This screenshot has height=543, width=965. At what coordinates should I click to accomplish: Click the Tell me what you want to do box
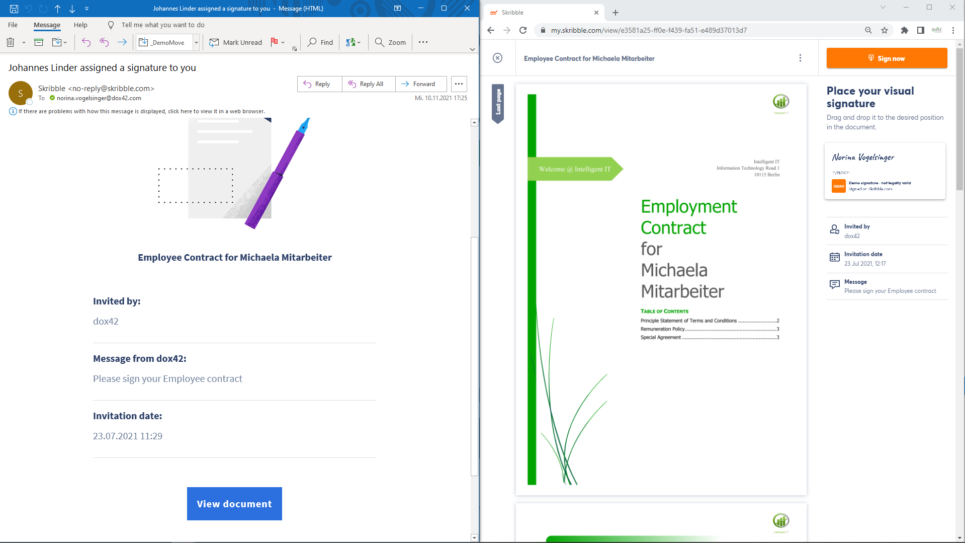pyautogui.click(x=162, y=25)
